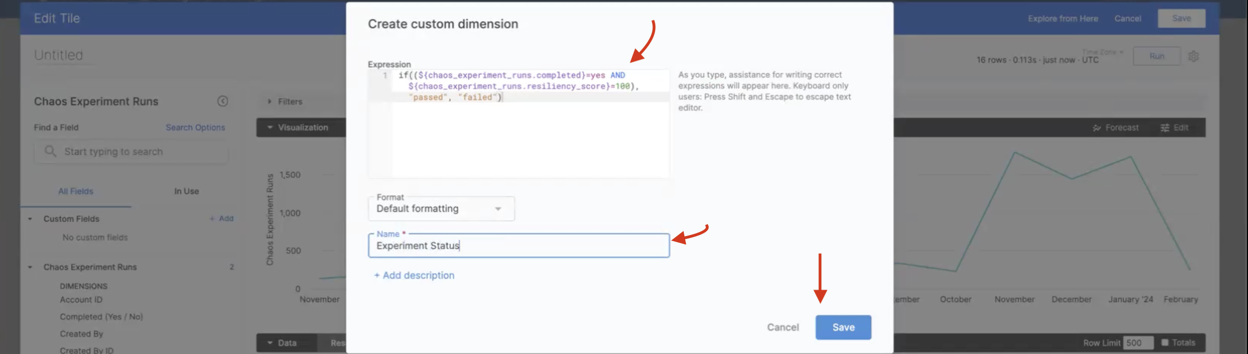
Task: Click the Add description link
Action: point(414,275)
